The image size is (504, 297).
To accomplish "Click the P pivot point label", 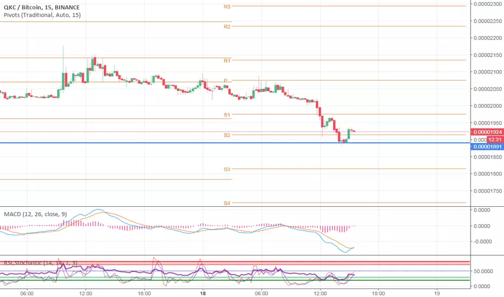I will 226,80.
